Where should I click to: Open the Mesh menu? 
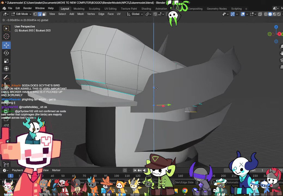81,14
